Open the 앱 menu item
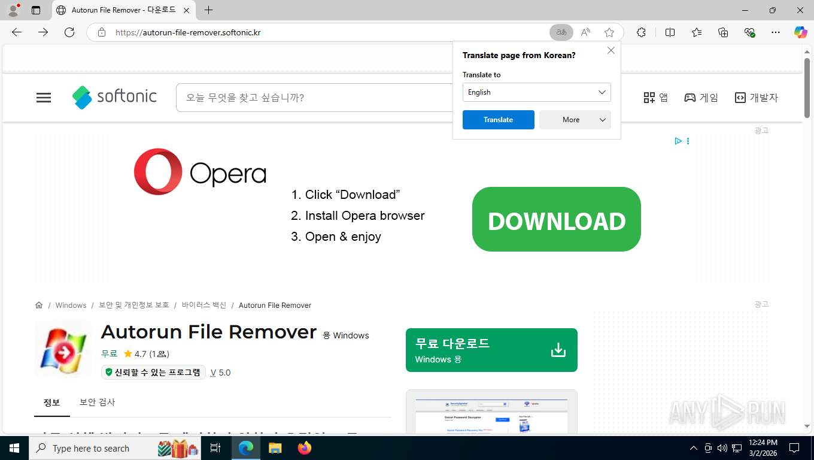 tap(655, 98)
